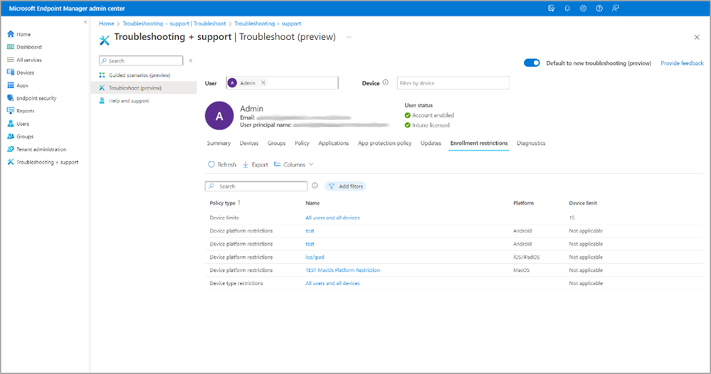Select the Enrollment restrictions tab
711x374 pixels.
click(479, 143)
